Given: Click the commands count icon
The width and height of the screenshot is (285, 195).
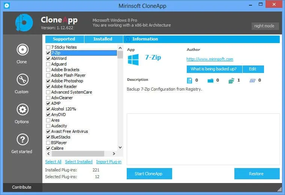Looking at the screenshot, I should 252,80.
